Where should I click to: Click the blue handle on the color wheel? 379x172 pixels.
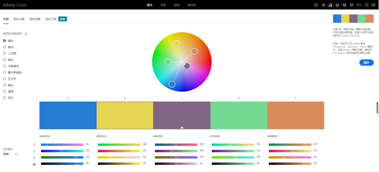pos(172,84)
